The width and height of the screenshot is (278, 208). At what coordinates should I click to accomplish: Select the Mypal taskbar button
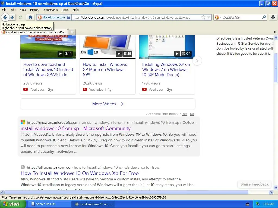93,204
